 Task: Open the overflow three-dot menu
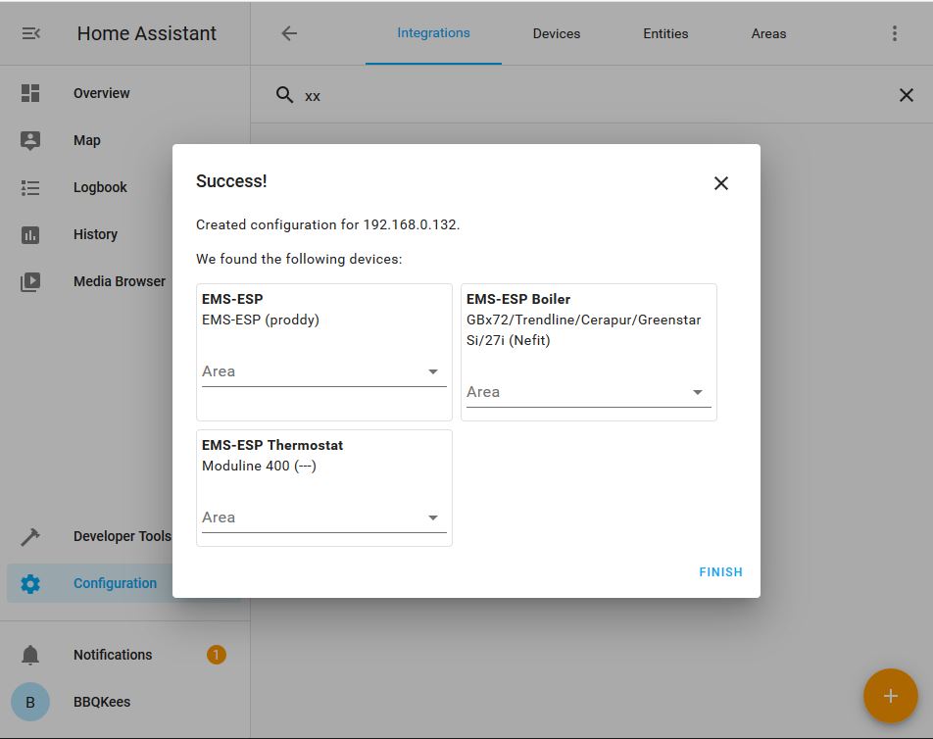tap(893, 32)
